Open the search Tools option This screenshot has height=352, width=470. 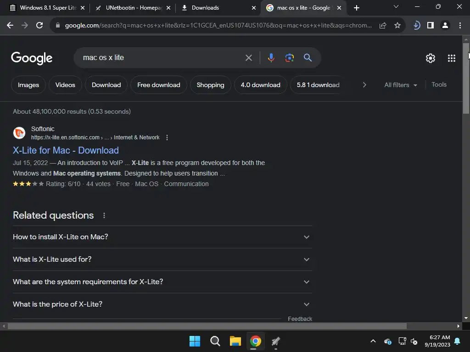pyautogui.click(x=439, y=85)
